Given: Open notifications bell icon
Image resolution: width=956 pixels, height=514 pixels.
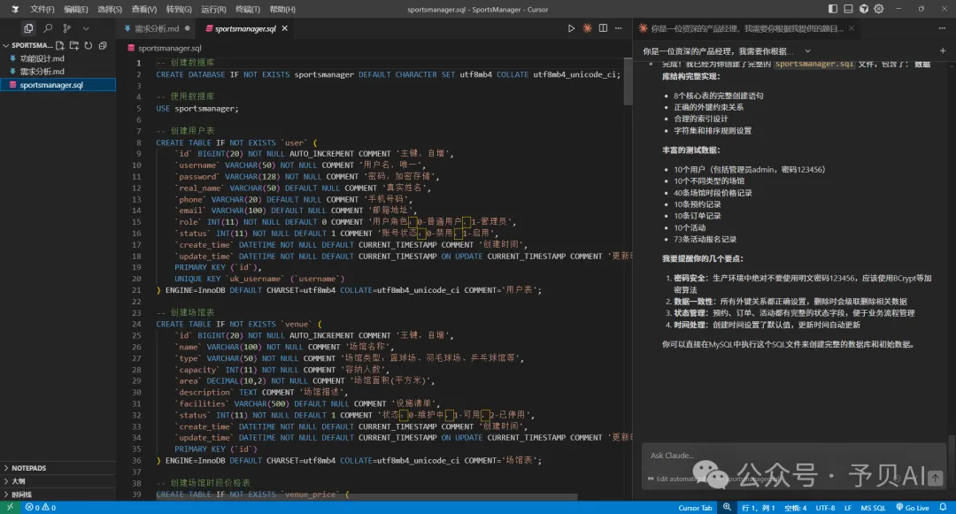Looking at the screenshot, I should [x=944, y=507].
